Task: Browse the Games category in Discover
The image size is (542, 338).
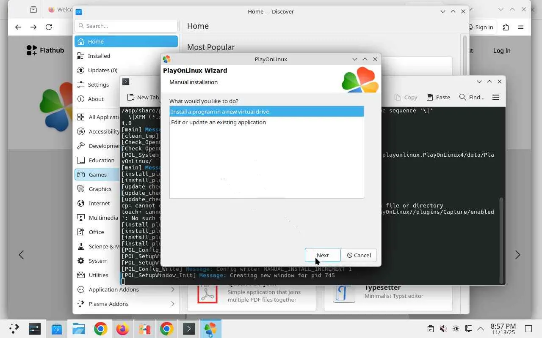Action: click(x=97, y=174)
